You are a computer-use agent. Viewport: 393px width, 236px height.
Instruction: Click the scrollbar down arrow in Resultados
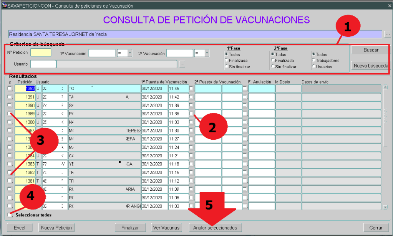(385, 207)
